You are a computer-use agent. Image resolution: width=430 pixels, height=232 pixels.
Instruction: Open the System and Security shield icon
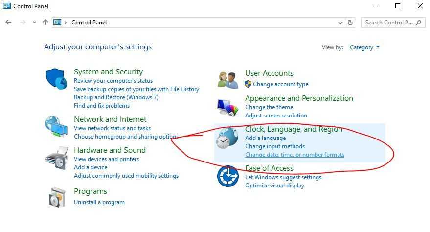[x=56, y=79]
